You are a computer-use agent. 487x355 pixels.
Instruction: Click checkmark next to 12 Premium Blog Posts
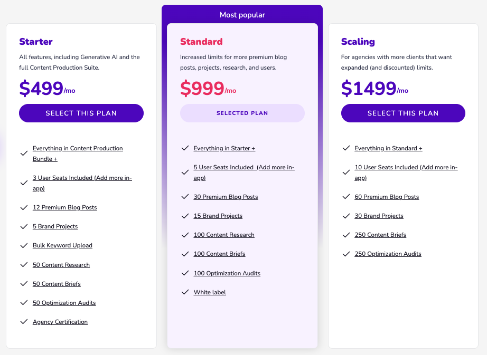[24, 207]
